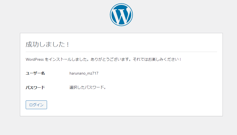Click the ユーザー名 label

tap(35, 73)
